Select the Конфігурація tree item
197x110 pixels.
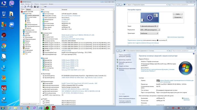(29, 50)
